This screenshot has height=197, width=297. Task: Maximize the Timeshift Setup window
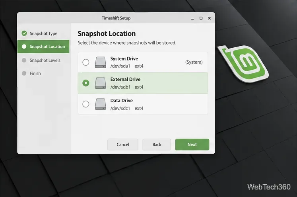(x=201, y=18)
